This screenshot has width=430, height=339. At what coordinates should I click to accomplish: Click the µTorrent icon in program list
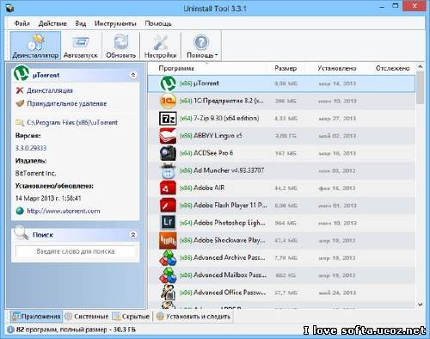[x=168, y=83]
